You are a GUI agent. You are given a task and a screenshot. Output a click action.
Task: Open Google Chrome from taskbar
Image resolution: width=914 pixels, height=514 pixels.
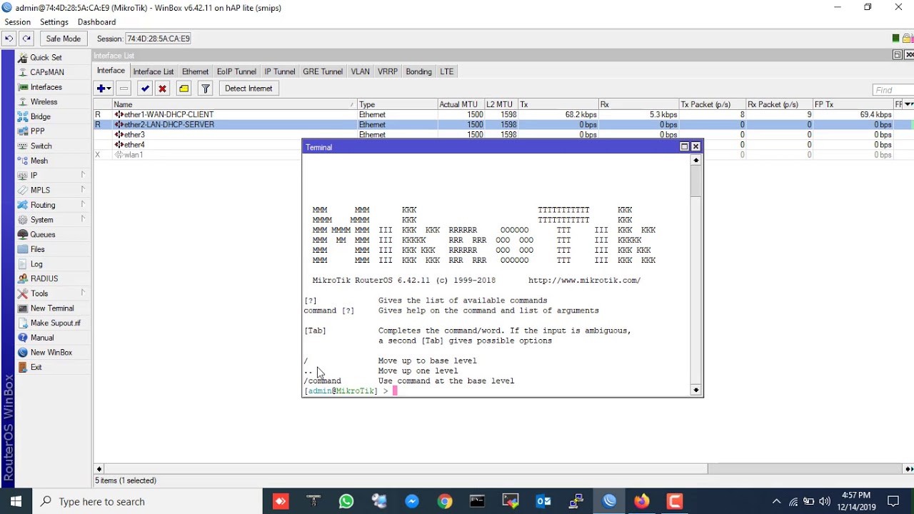point(445,501)
